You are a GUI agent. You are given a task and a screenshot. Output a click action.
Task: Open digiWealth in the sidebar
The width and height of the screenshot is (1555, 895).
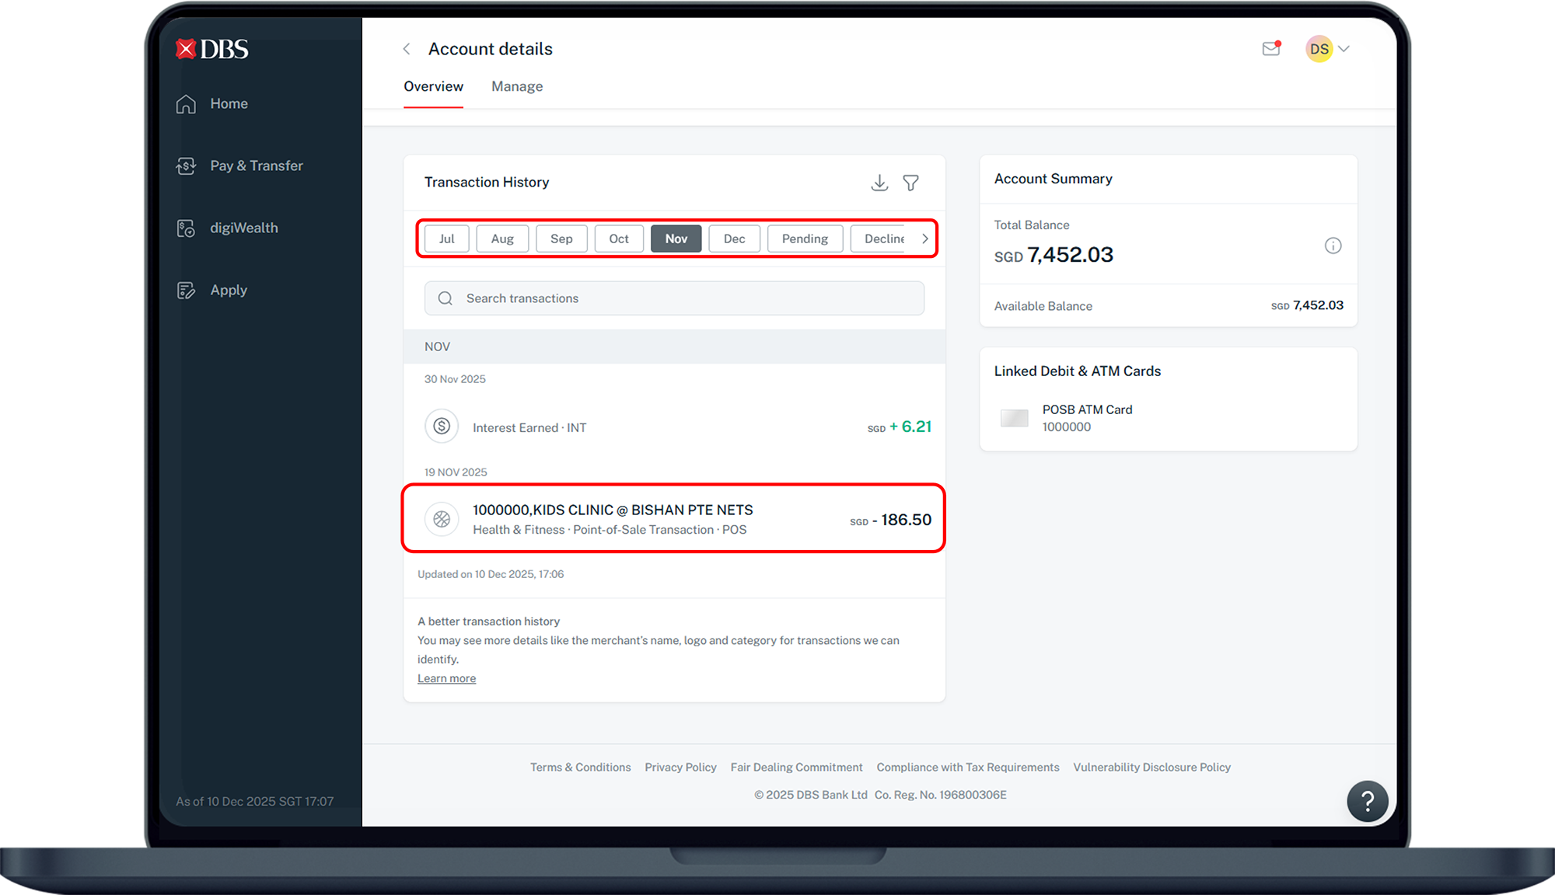pyautogui.click(x=243, y=228)
